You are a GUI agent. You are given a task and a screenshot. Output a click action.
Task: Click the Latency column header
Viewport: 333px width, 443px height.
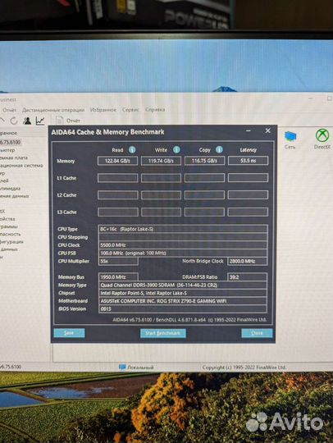(248, 150)
